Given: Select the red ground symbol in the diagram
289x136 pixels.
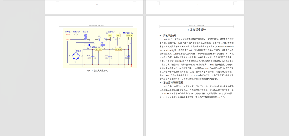Looking at the screenshot, I should [131, 66].
